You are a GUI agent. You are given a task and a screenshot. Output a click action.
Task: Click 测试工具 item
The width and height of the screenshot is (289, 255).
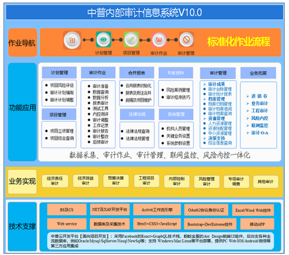[x=100, y=108]
